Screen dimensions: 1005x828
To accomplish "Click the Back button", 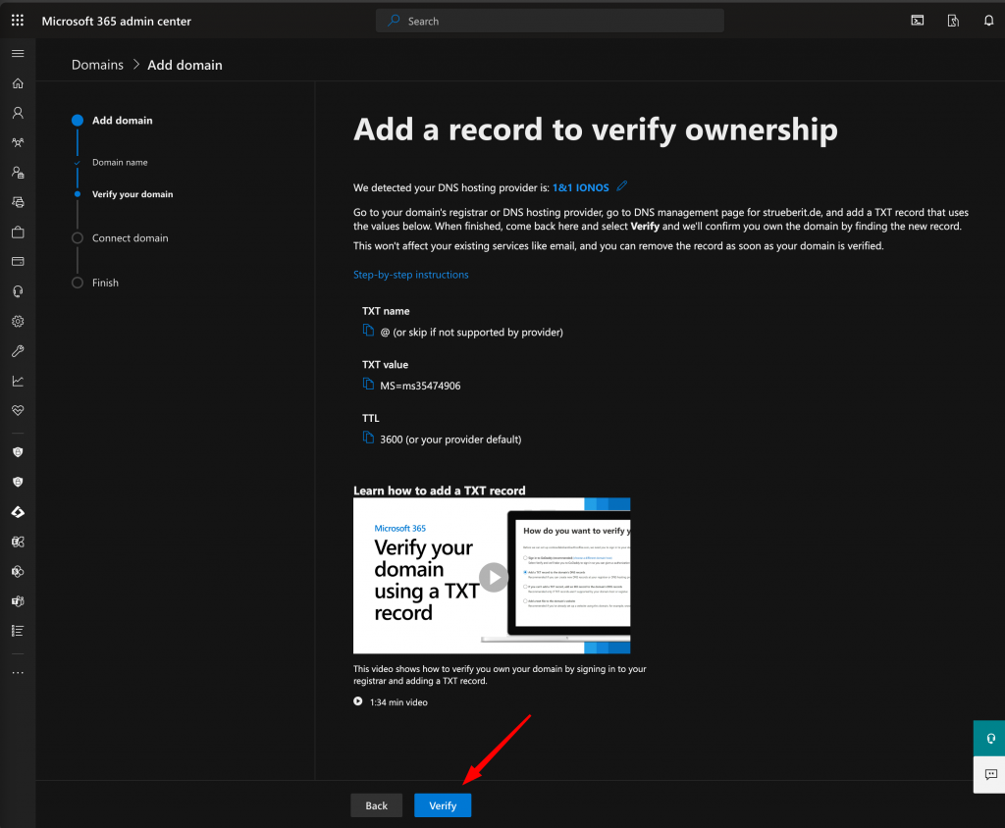I will click(x=377, y=805).
